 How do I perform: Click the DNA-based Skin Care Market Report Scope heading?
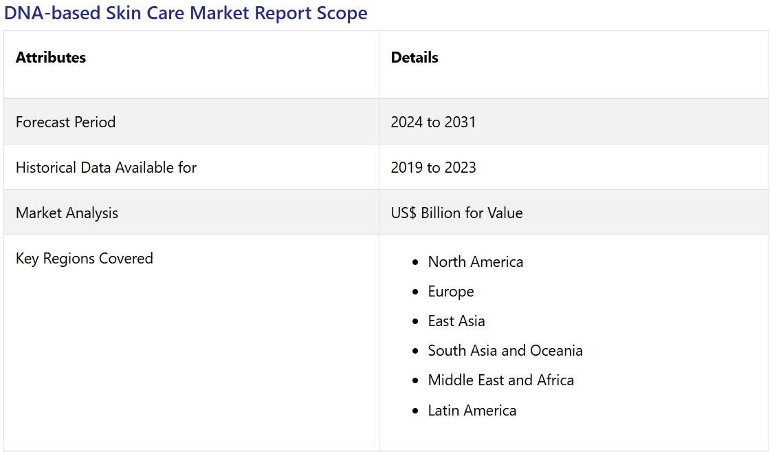pos(186,13)
